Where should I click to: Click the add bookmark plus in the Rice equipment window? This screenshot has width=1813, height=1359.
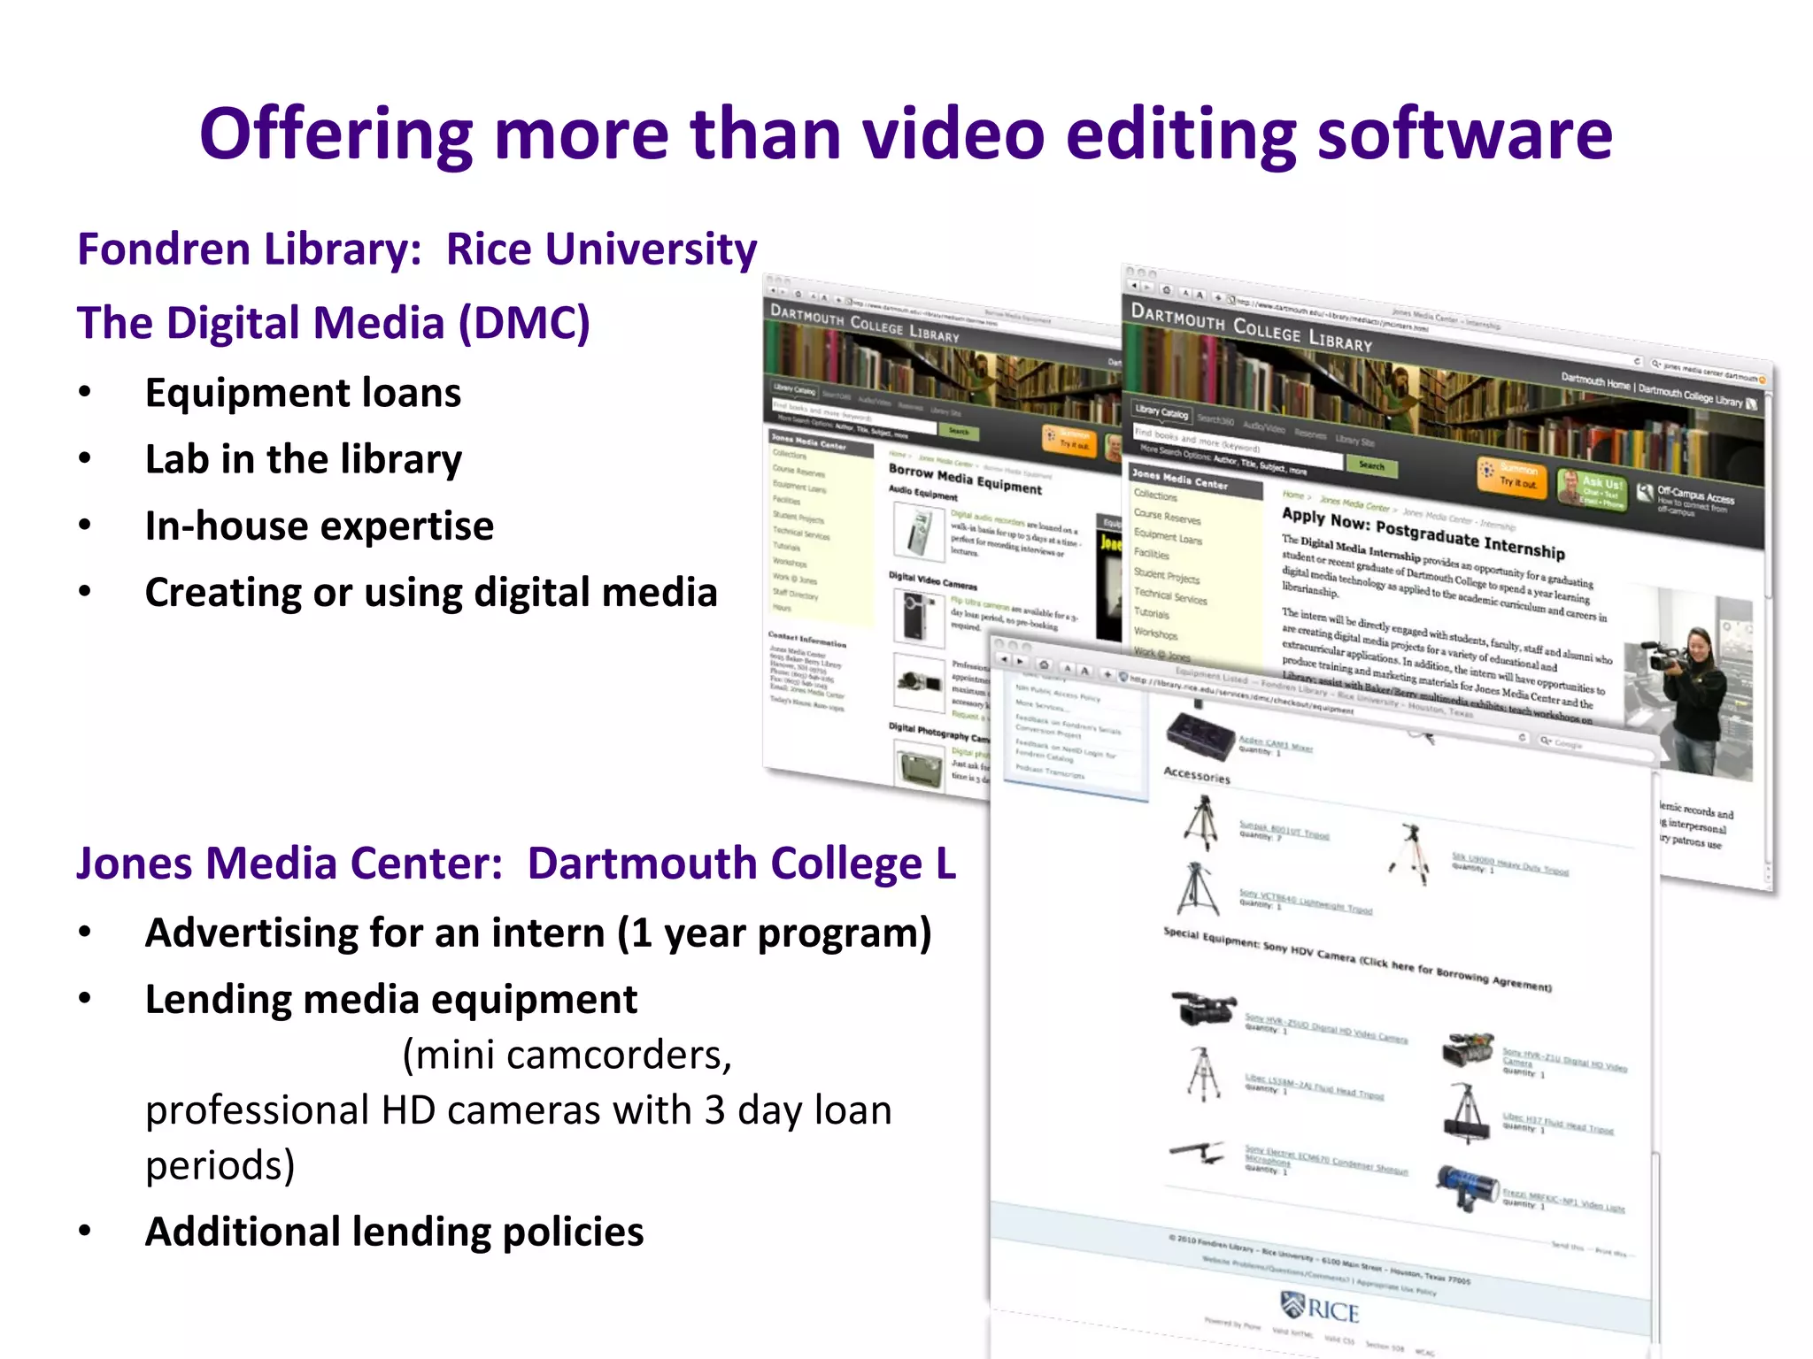1107,674
